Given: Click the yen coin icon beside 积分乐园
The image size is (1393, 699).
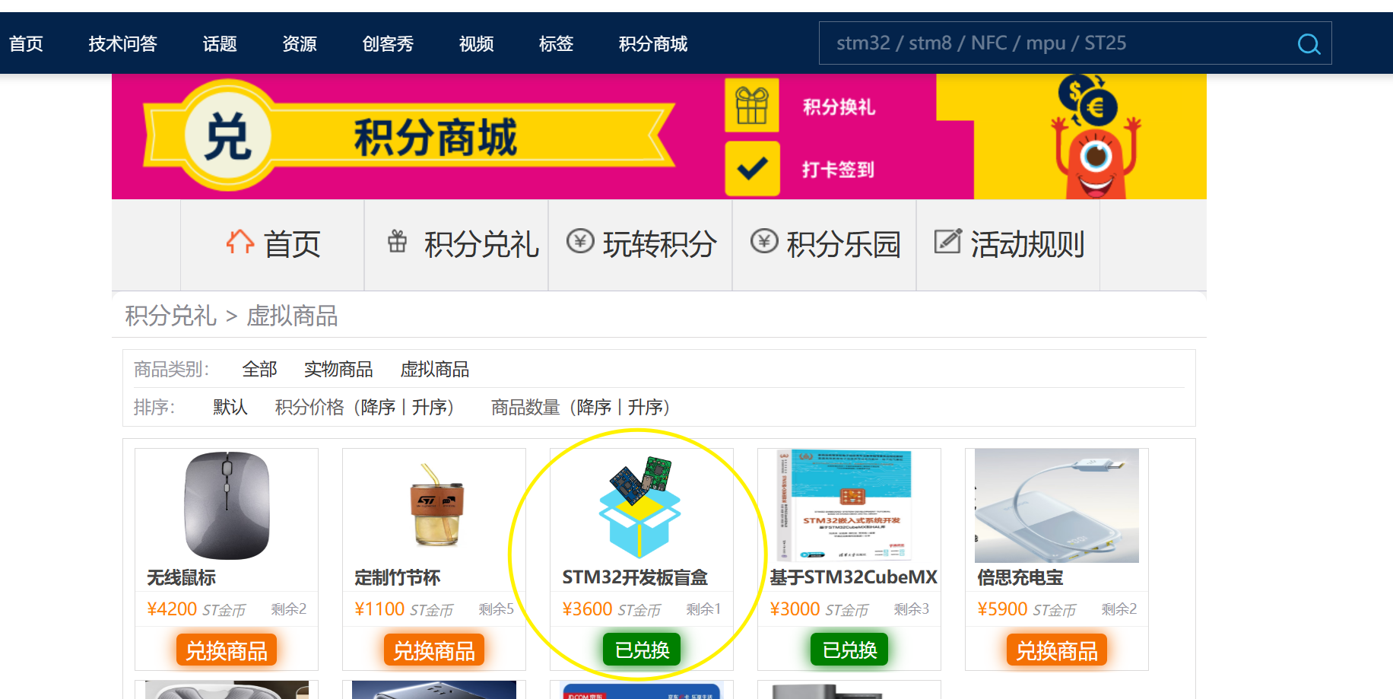Looking at the screenshot, I should click(x=764, y=242).
